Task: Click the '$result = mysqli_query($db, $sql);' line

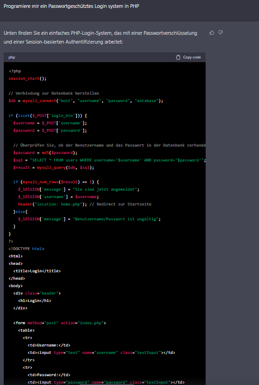Action: coord(54,167)
